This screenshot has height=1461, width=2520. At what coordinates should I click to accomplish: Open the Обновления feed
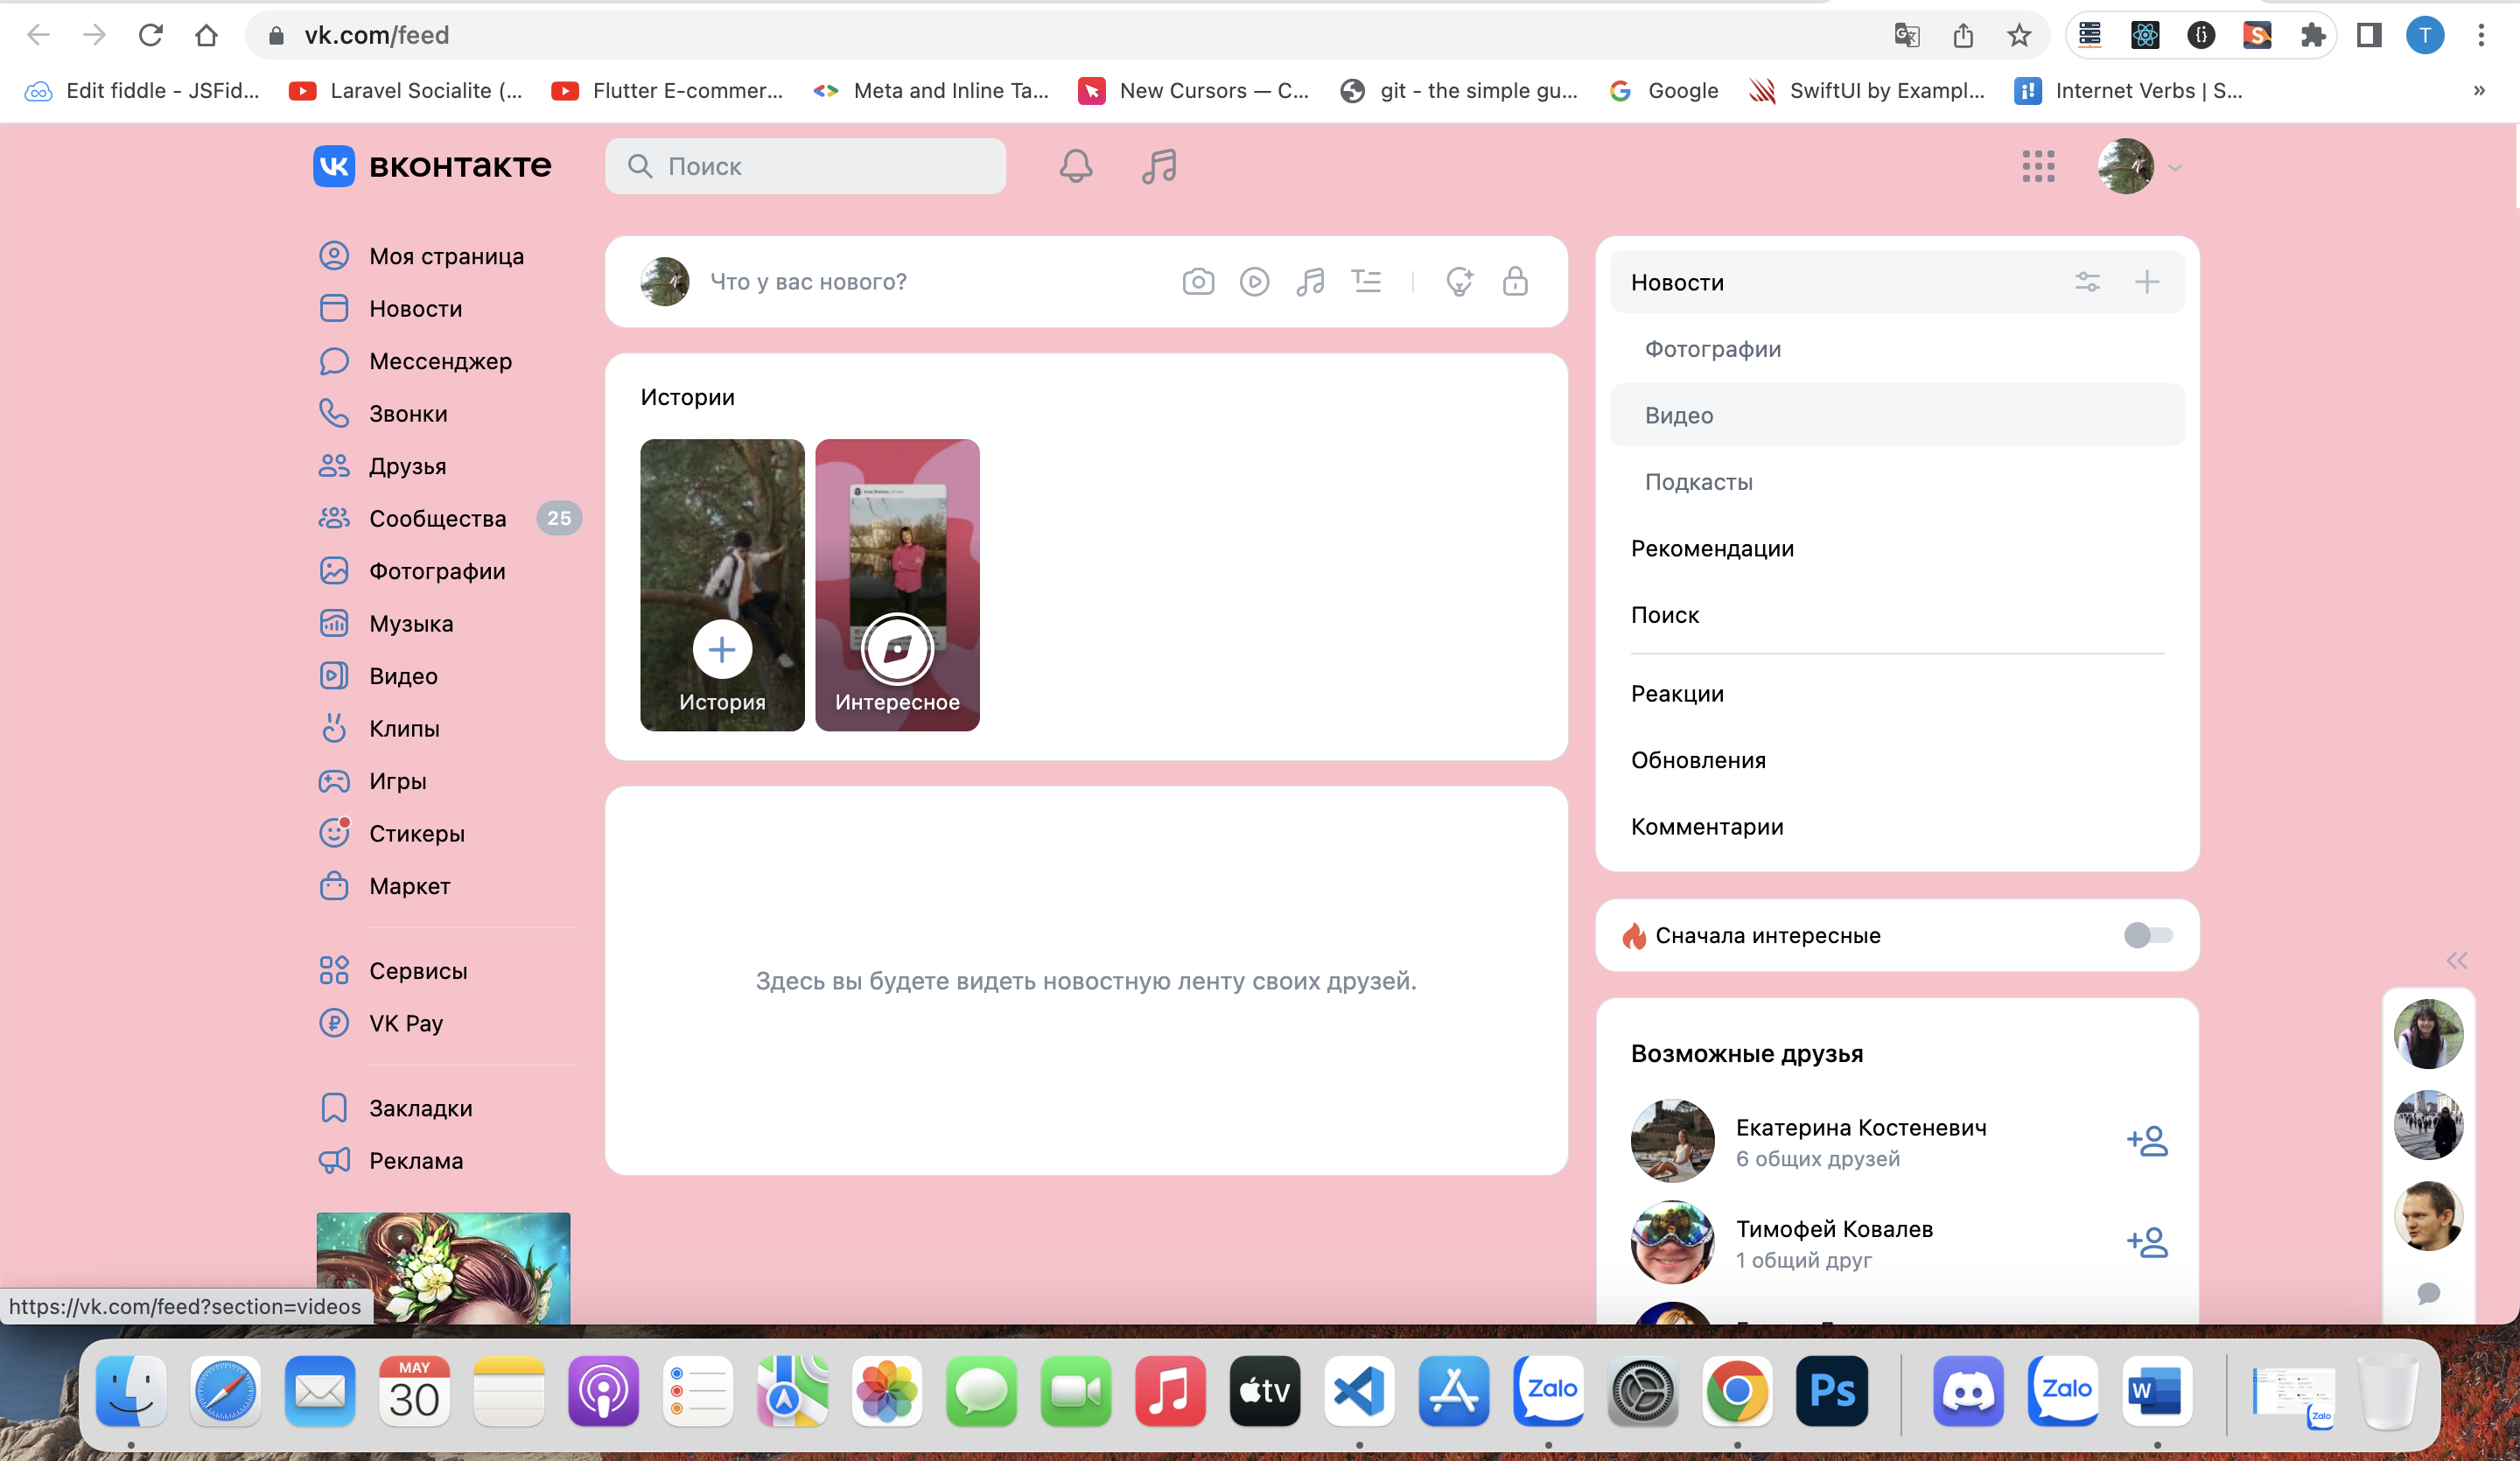coord(1897,761)
